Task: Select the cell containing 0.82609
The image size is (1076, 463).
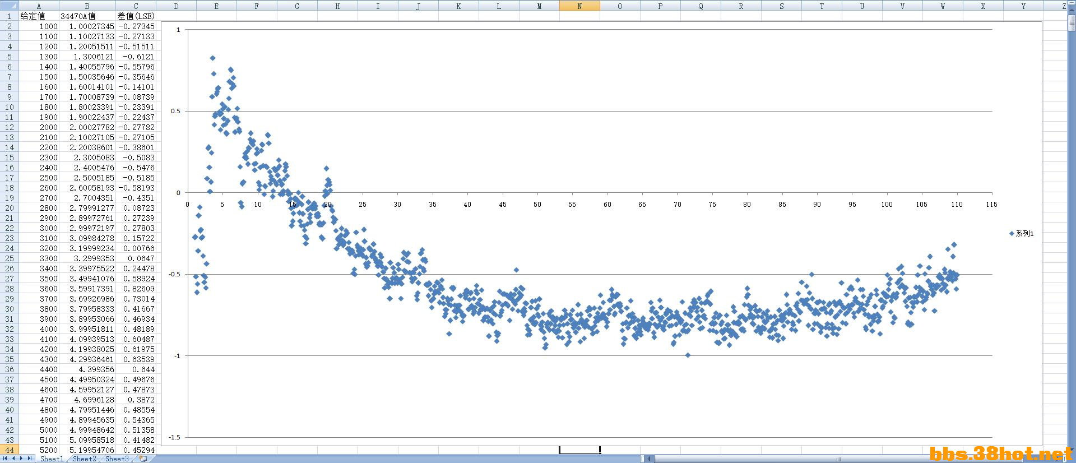Action: click(136, 288)
